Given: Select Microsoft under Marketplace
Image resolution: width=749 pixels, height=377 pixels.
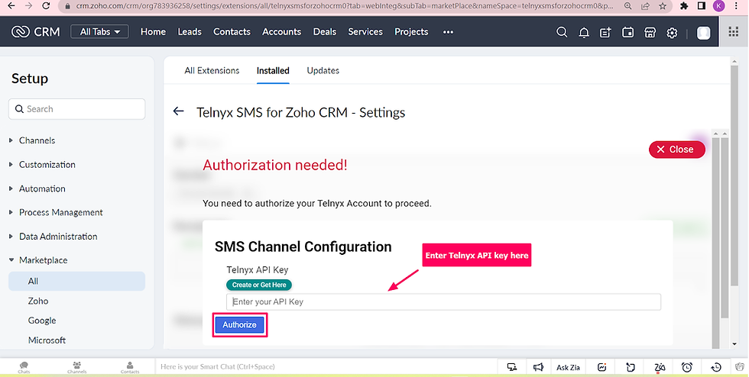Looking at the screenshot, I should pos(47,340).
